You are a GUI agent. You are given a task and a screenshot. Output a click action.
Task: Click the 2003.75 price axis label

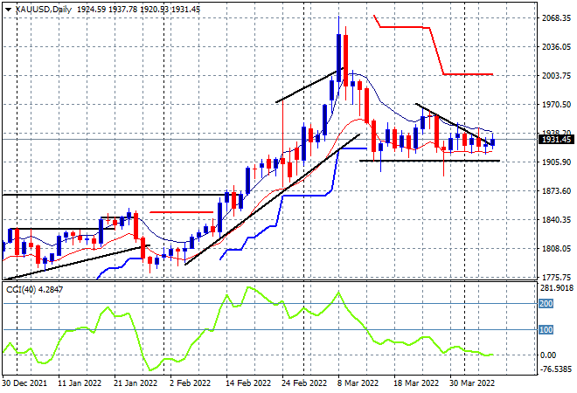click(x=556, y=75)
